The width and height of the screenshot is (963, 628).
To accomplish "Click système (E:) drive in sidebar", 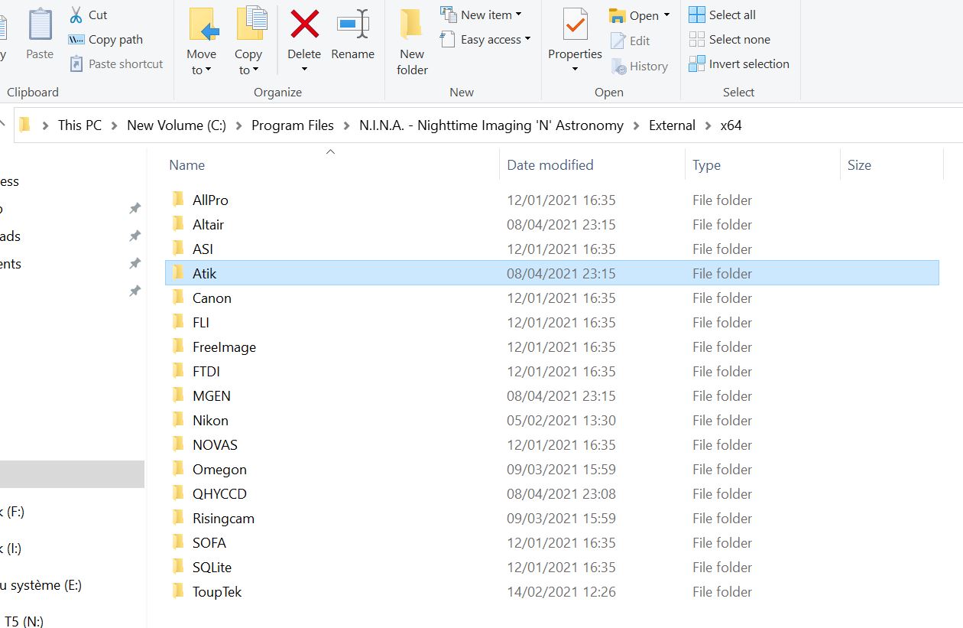I will (x=41, y=585).
